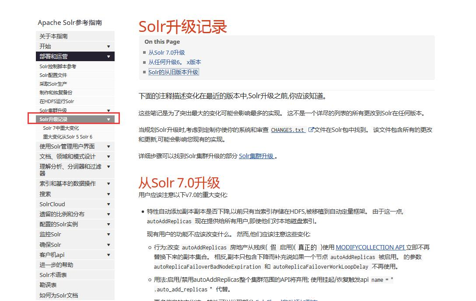Expand the SolrCloud section arrow

(108, 204)
